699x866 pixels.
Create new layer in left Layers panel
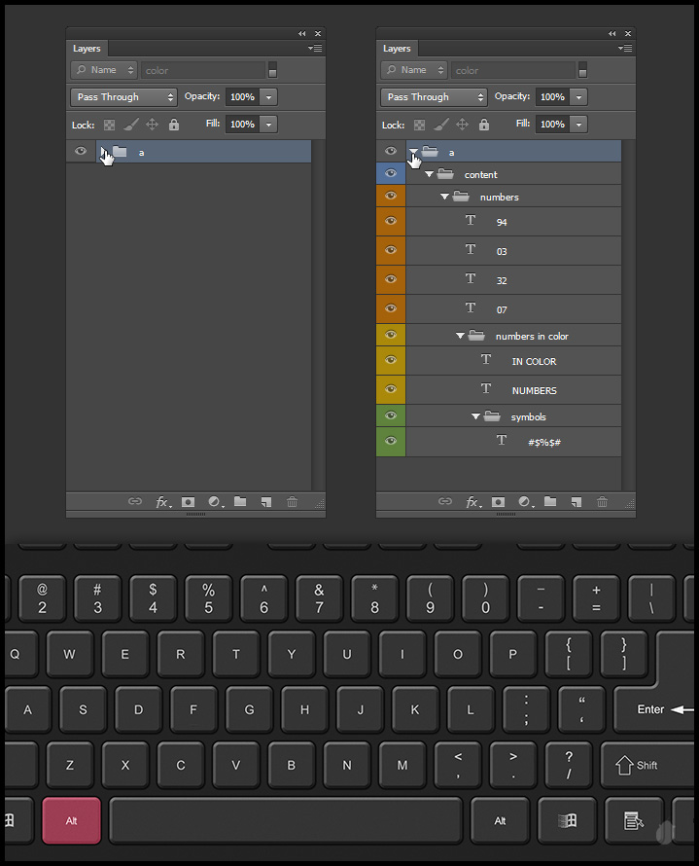click(265, 502)
